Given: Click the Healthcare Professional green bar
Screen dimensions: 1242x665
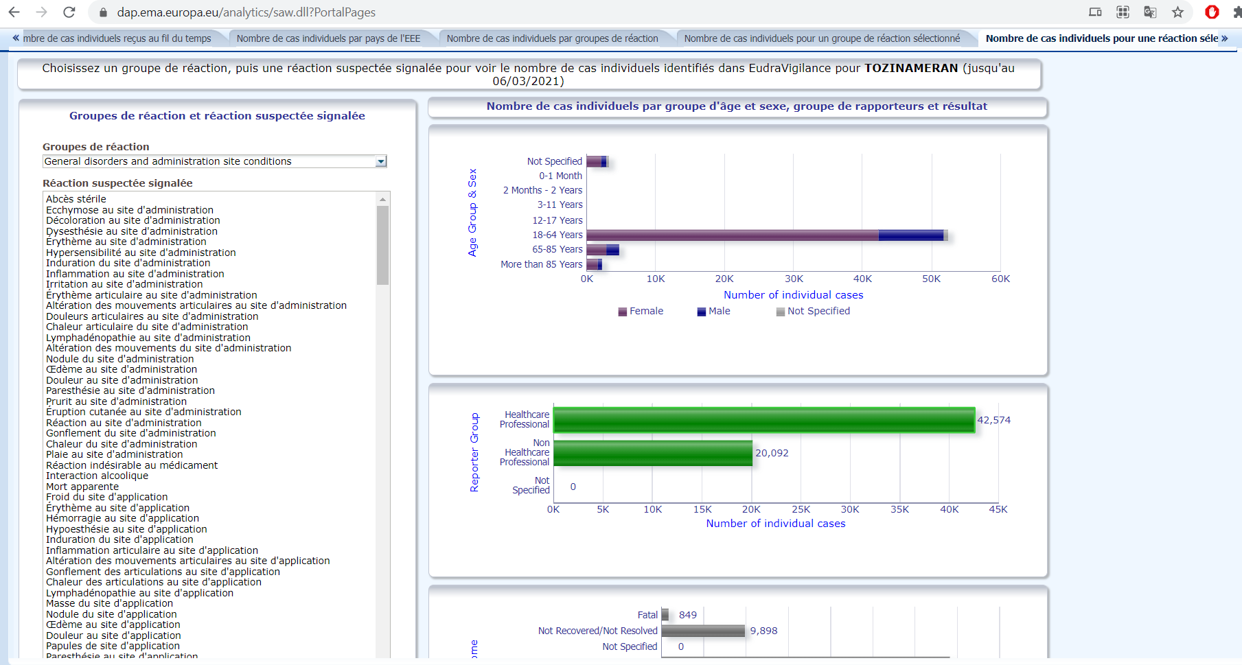Looking at the screenshot, I should pyautogui.click(x=763, y=420).
